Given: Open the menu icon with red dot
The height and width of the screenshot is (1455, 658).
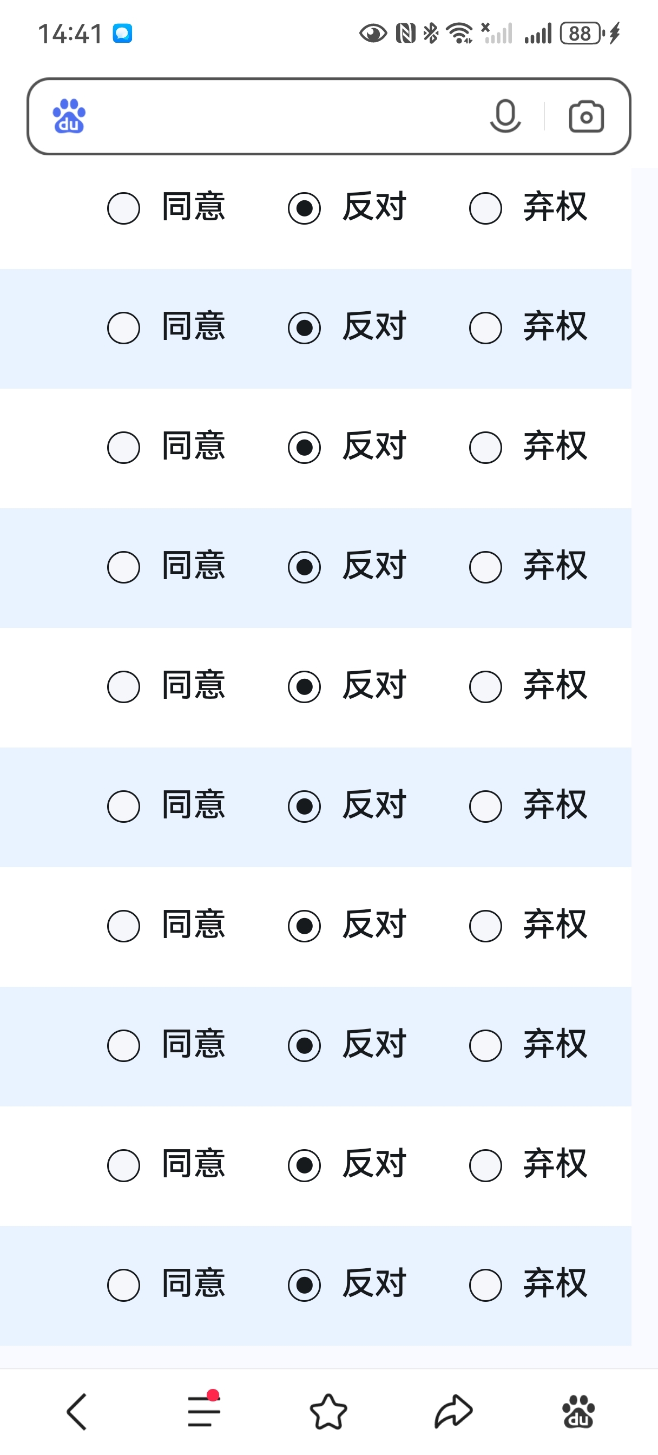Looking at the screenshot, I should click(x=204, y=1411).
